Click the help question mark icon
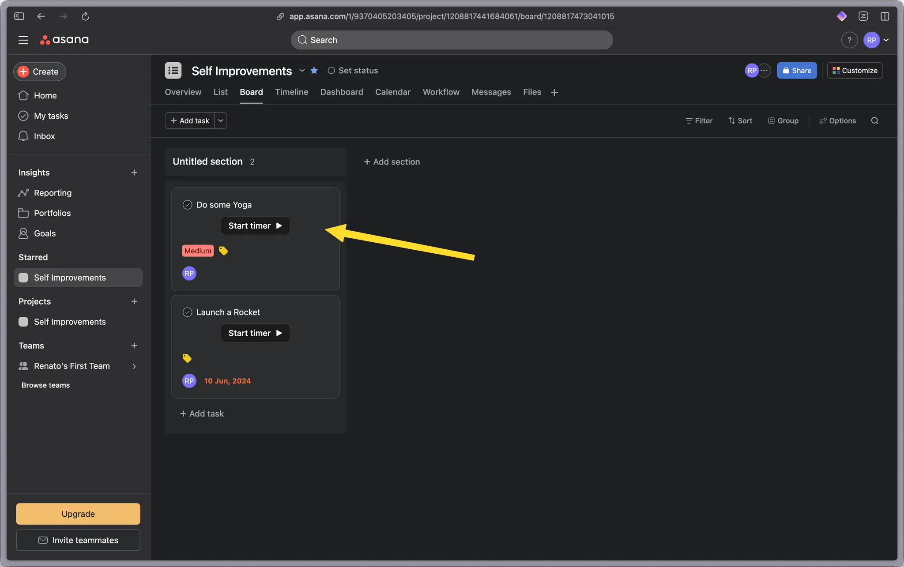904x567 pixels. [849, 40]
